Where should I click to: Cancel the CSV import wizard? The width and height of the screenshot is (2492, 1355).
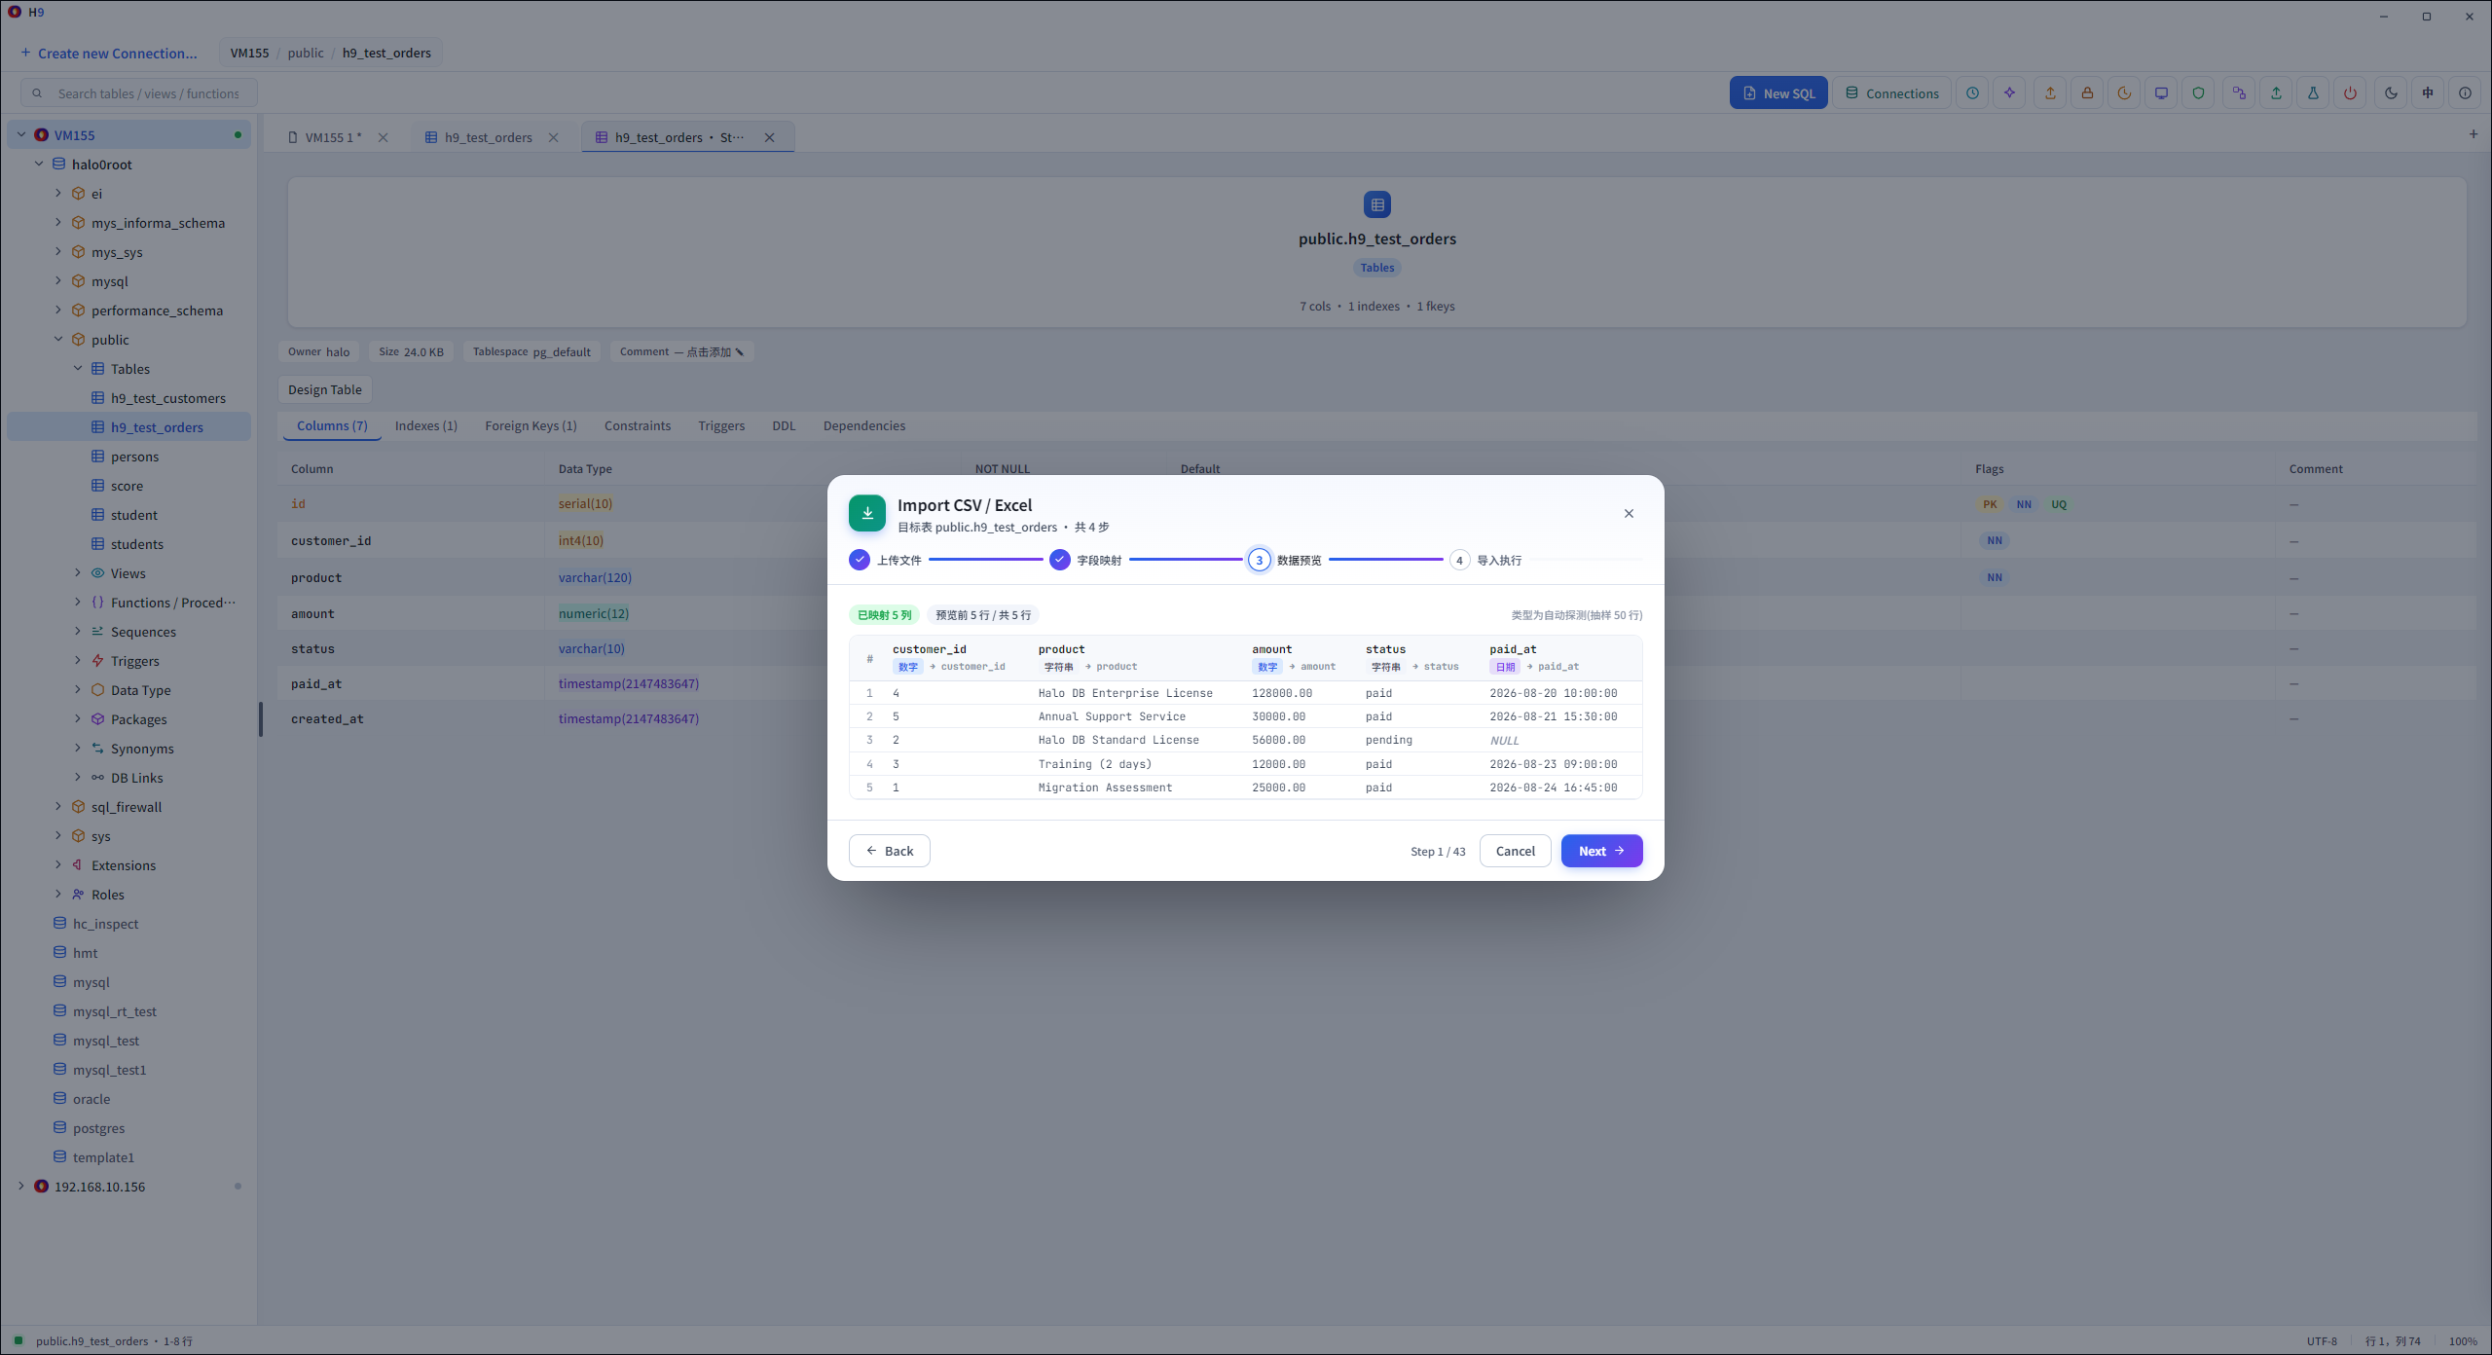point(1515,851)
